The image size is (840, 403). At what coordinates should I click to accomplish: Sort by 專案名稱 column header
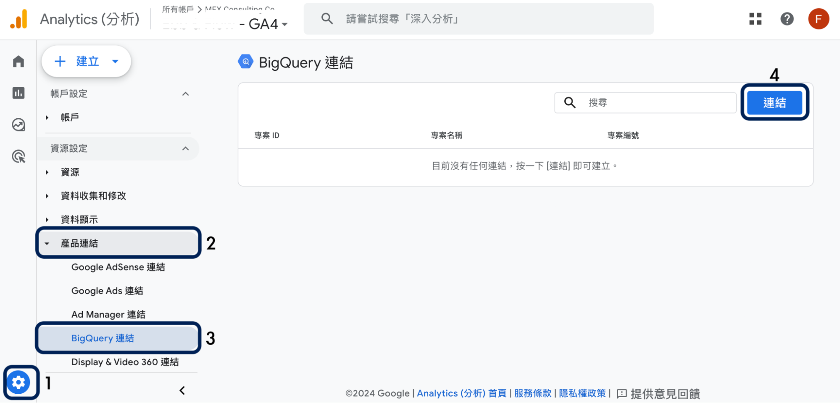(446, 135)
